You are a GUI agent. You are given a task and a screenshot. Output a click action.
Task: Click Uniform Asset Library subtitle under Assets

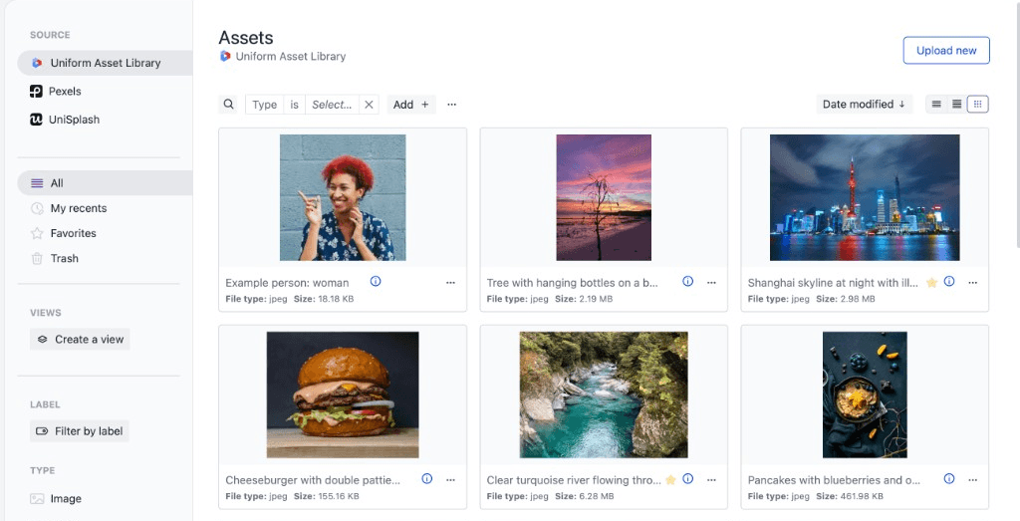click(x=290, y=57)
